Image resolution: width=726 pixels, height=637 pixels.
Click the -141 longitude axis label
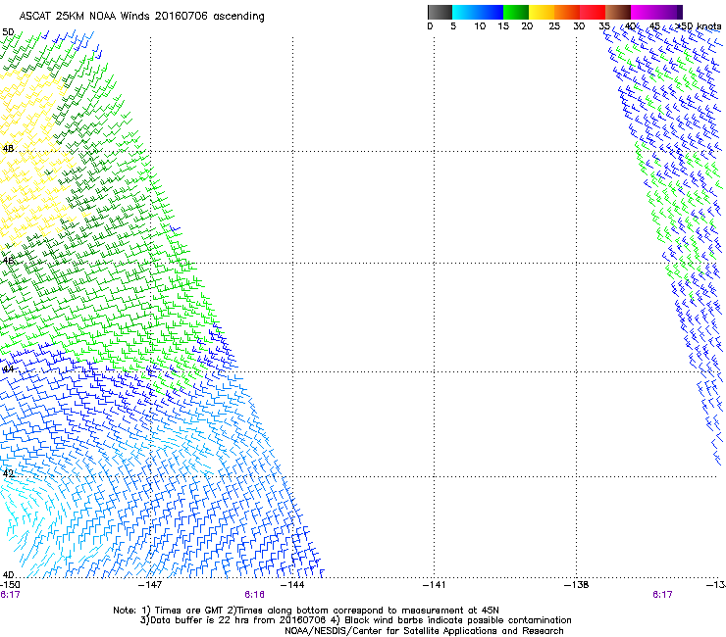tap(435, 585)
